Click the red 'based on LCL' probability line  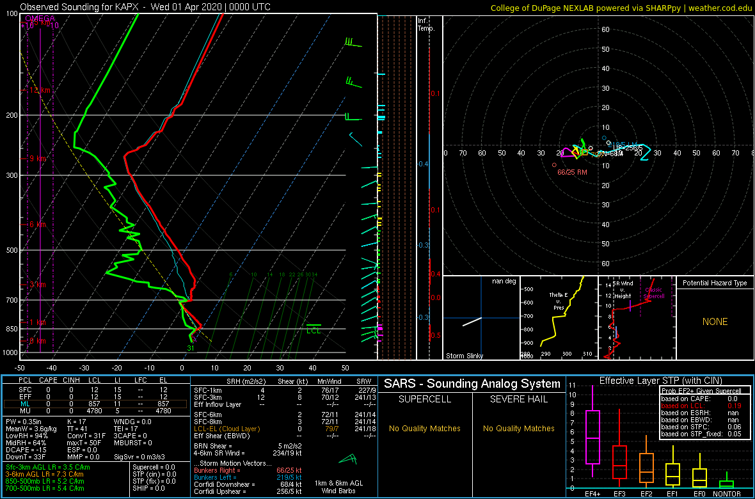701,406
